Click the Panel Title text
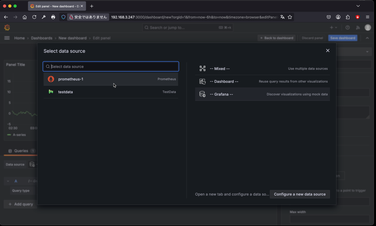The height and width of the screenshot is (226, 376). [15, 65]
